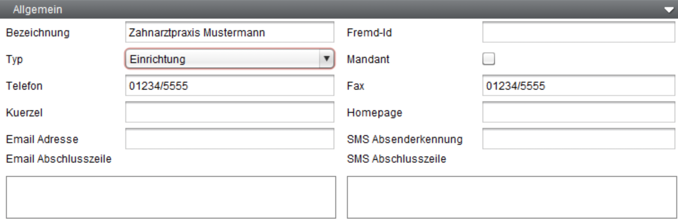Click into the Fremd-Id field

tap(579, 32)
